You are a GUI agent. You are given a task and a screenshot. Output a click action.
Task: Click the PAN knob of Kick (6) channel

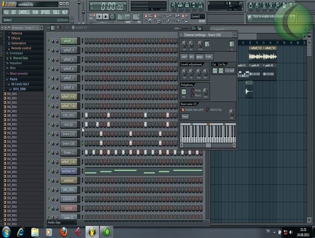pos(53,125)
